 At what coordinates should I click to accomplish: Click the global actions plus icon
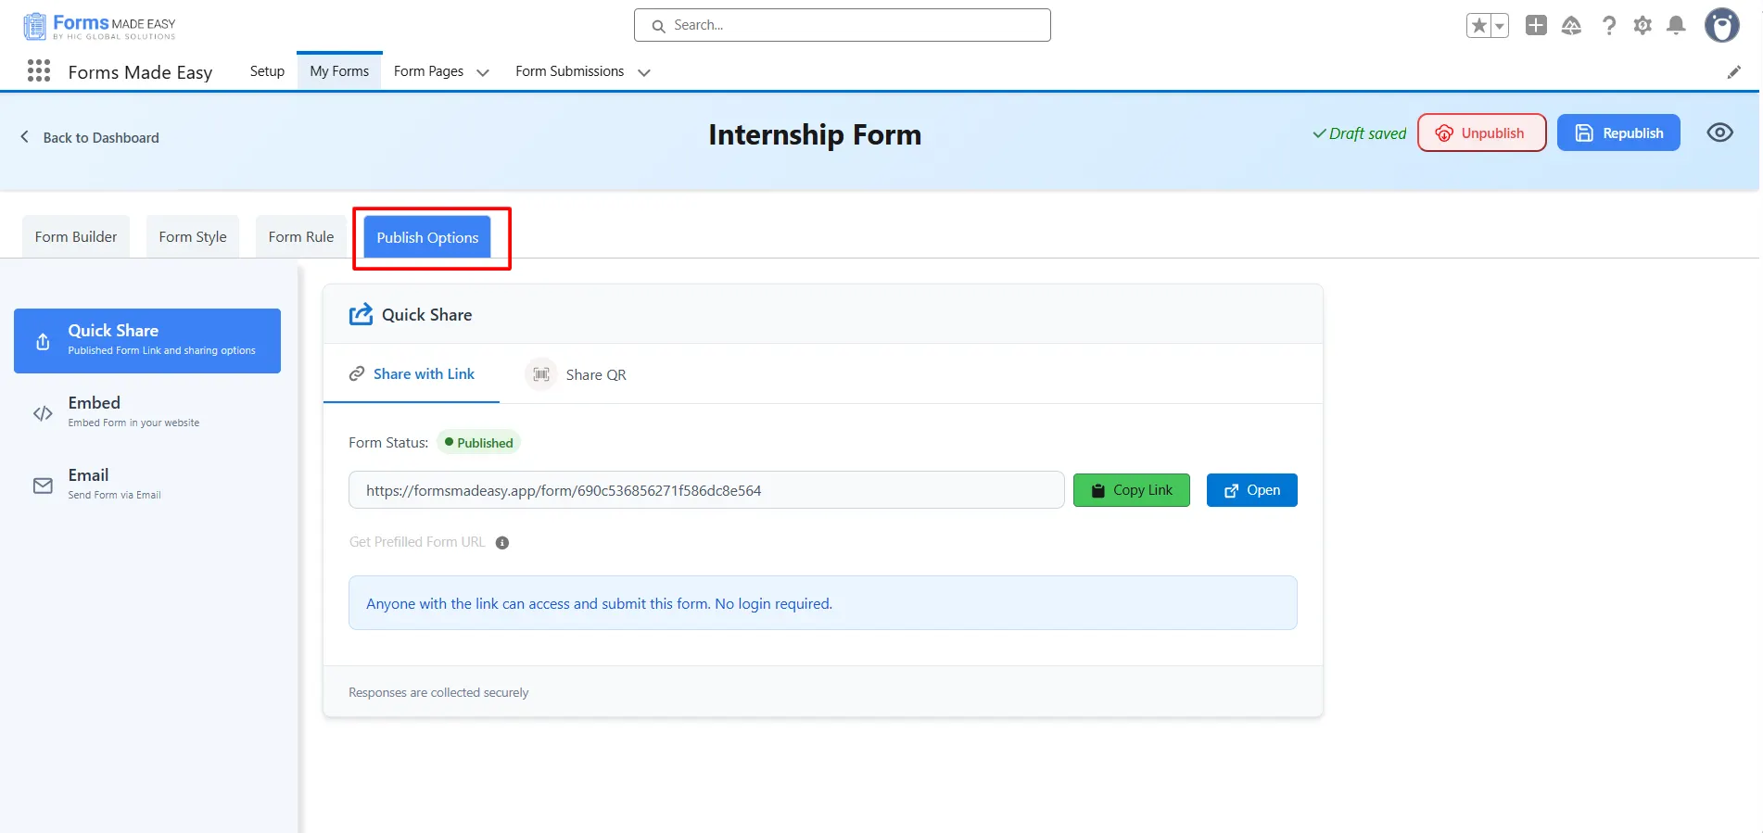pos(1536,26)
